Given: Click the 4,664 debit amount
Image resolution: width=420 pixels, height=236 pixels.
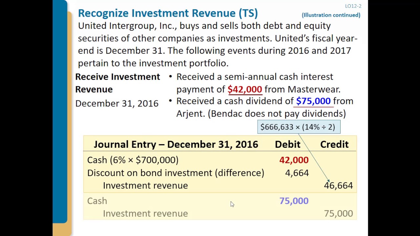Looking at the screenshot, I should [297, 173].
